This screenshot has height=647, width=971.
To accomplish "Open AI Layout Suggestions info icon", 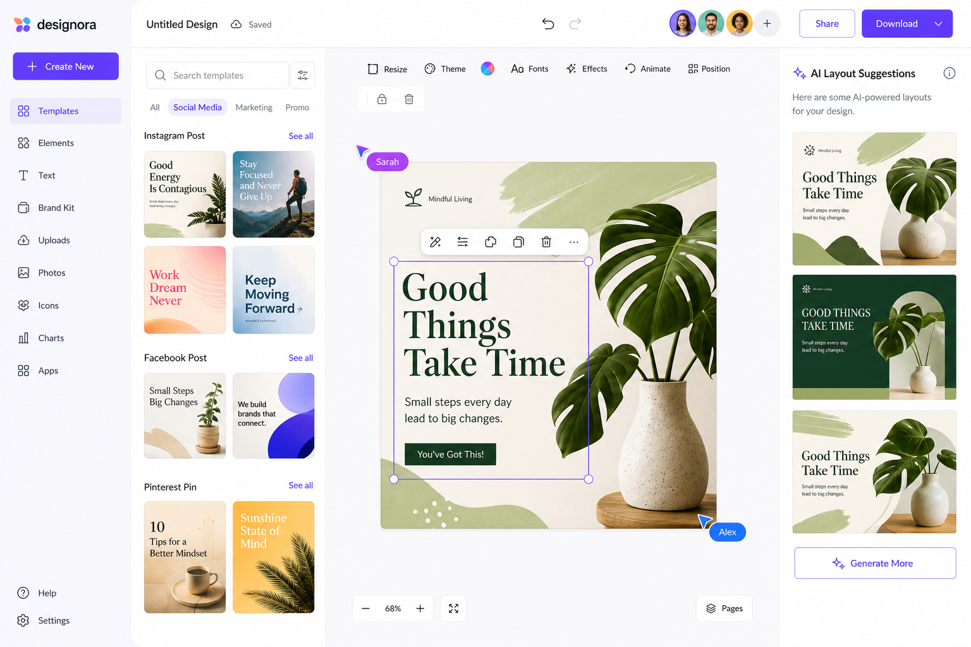I will pos(949,73).
